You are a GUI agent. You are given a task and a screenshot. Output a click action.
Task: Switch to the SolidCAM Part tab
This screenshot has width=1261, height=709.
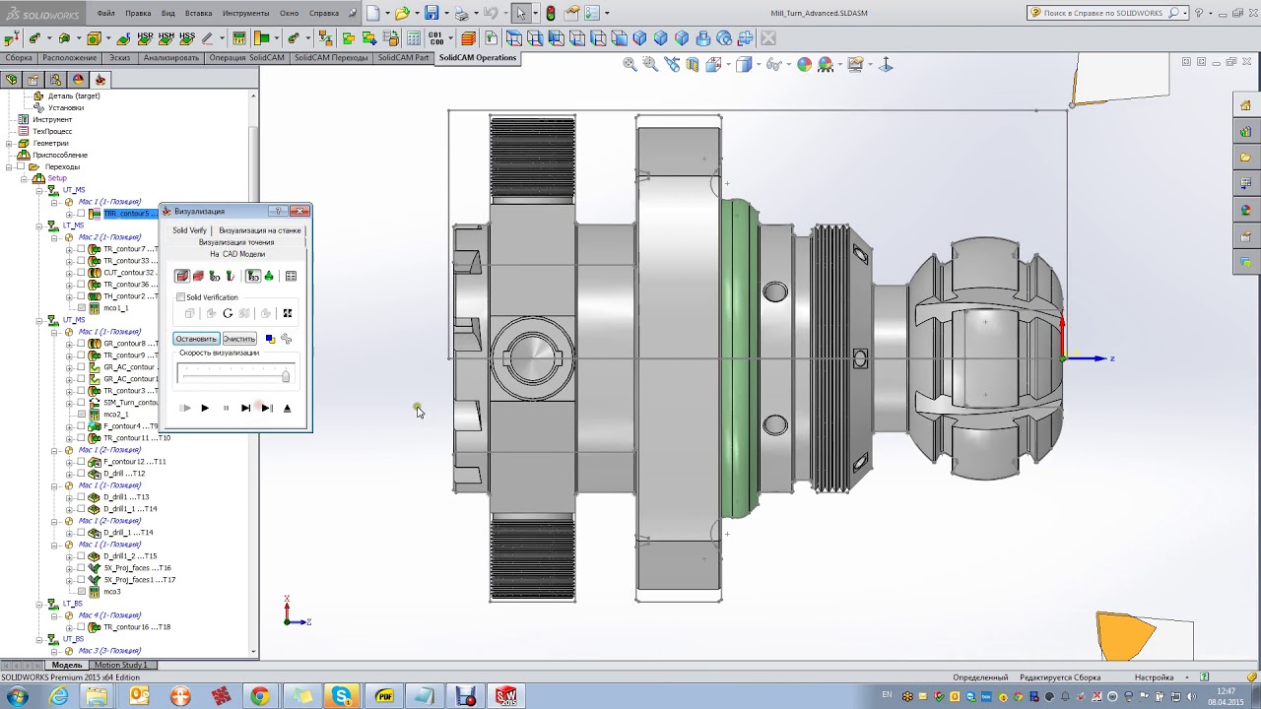(403, 58)
